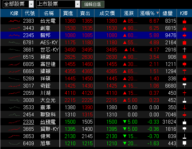
Task: Click the 總量 column header
Action: (x=168, y=13)
